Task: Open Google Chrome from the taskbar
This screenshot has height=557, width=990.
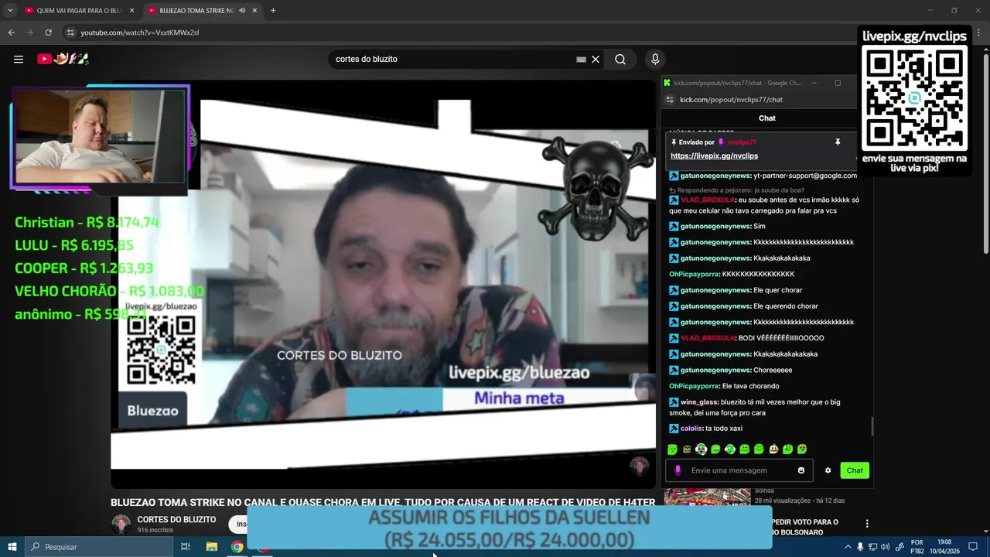Action: click(x=237, y=547)
